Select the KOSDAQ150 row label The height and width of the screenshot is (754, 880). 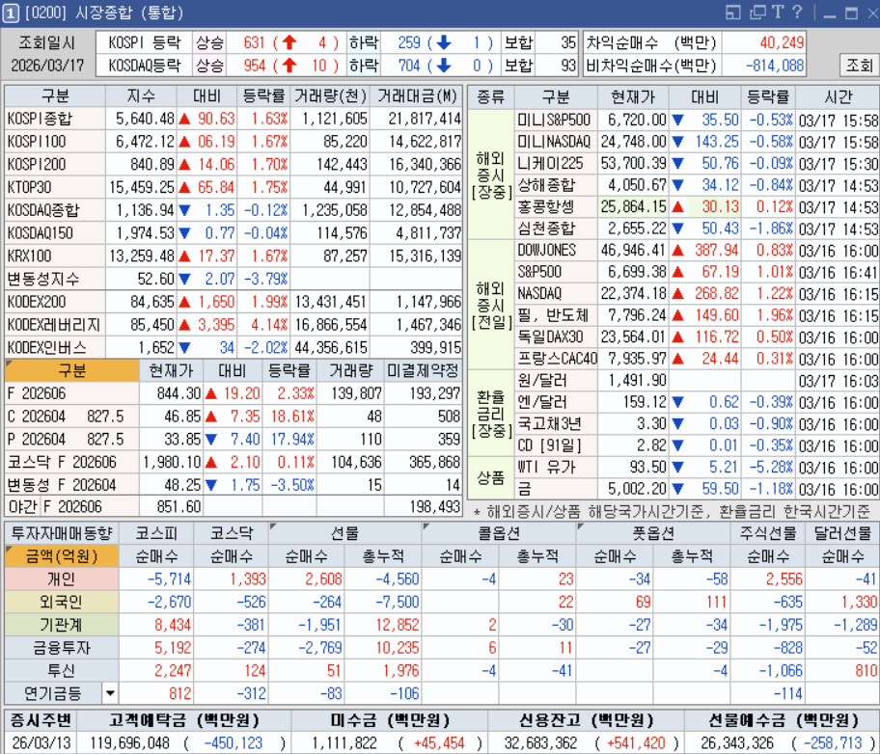(x=55, y=232)
